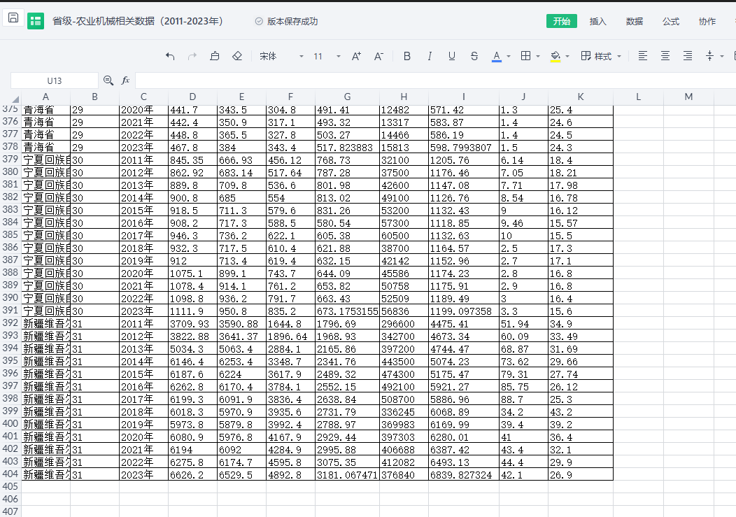Switch to the 数据 tab
The image size is (736, 517).
(634, 21)
